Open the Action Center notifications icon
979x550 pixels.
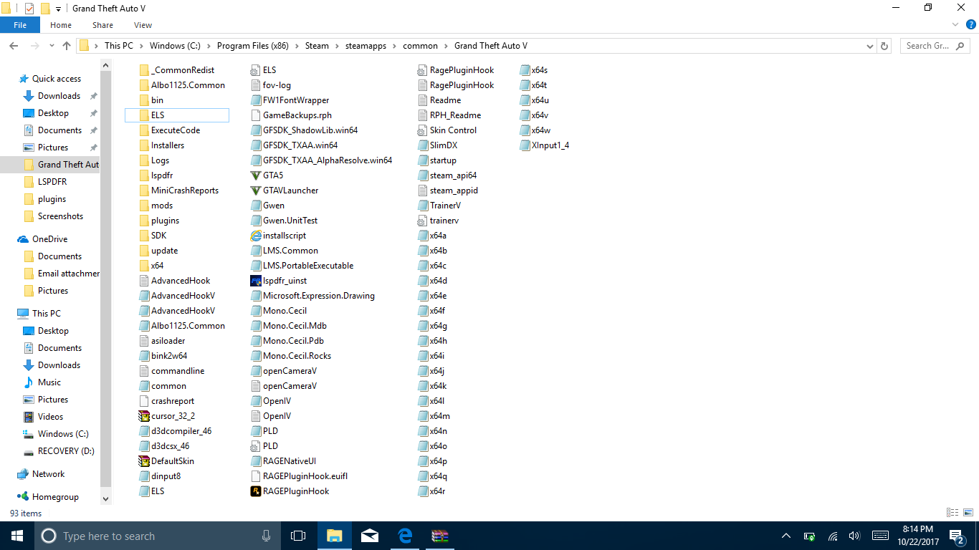point(956,536)
